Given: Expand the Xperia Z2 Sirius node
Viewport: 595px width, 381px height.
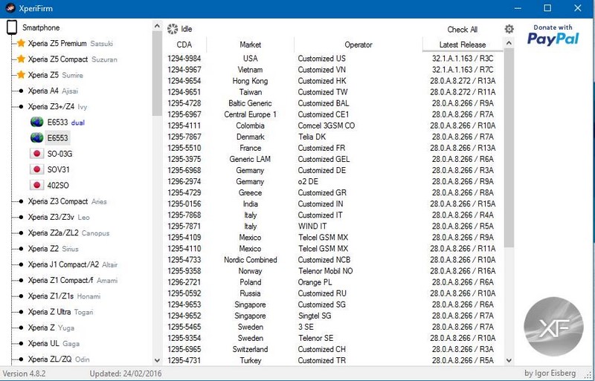Looking at the screenshot, I should point(21,249).
